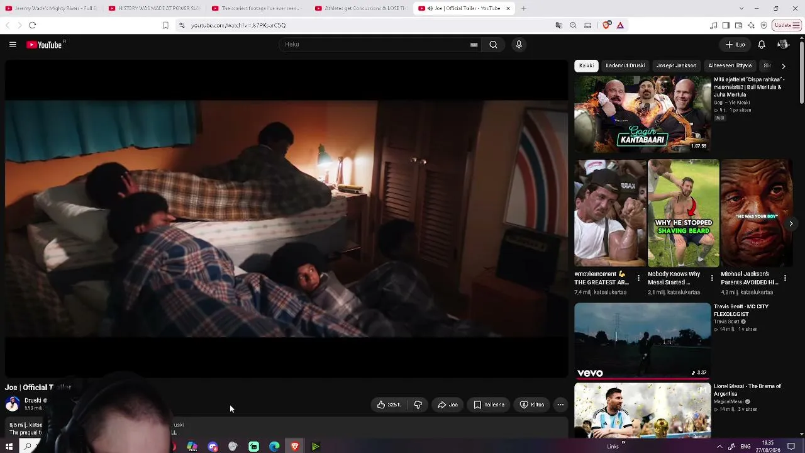The height and width of the screenshot is (453, 805).
Task: Open the Windows Start menu
Action: pyautogui.click(x=9, y=446)
